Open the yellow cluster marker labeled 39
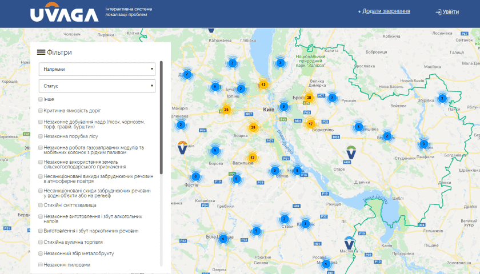This screenshot has height=274, width=480. click(253, 127)
